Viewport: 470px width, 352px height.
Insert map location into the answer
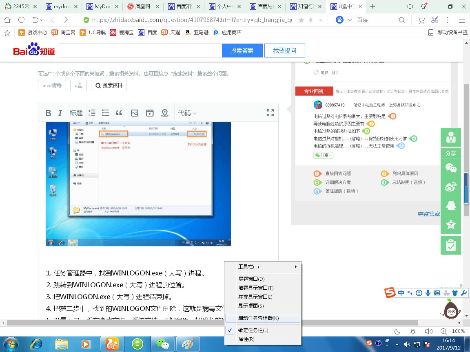[164, 113]
